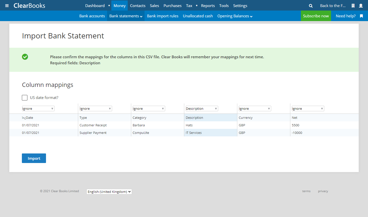Open the Reports menu

(208, 6)
